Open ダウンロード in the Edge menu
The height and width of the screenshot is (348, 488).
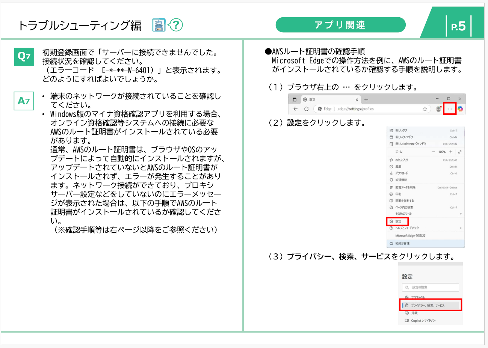click(426, 173)
